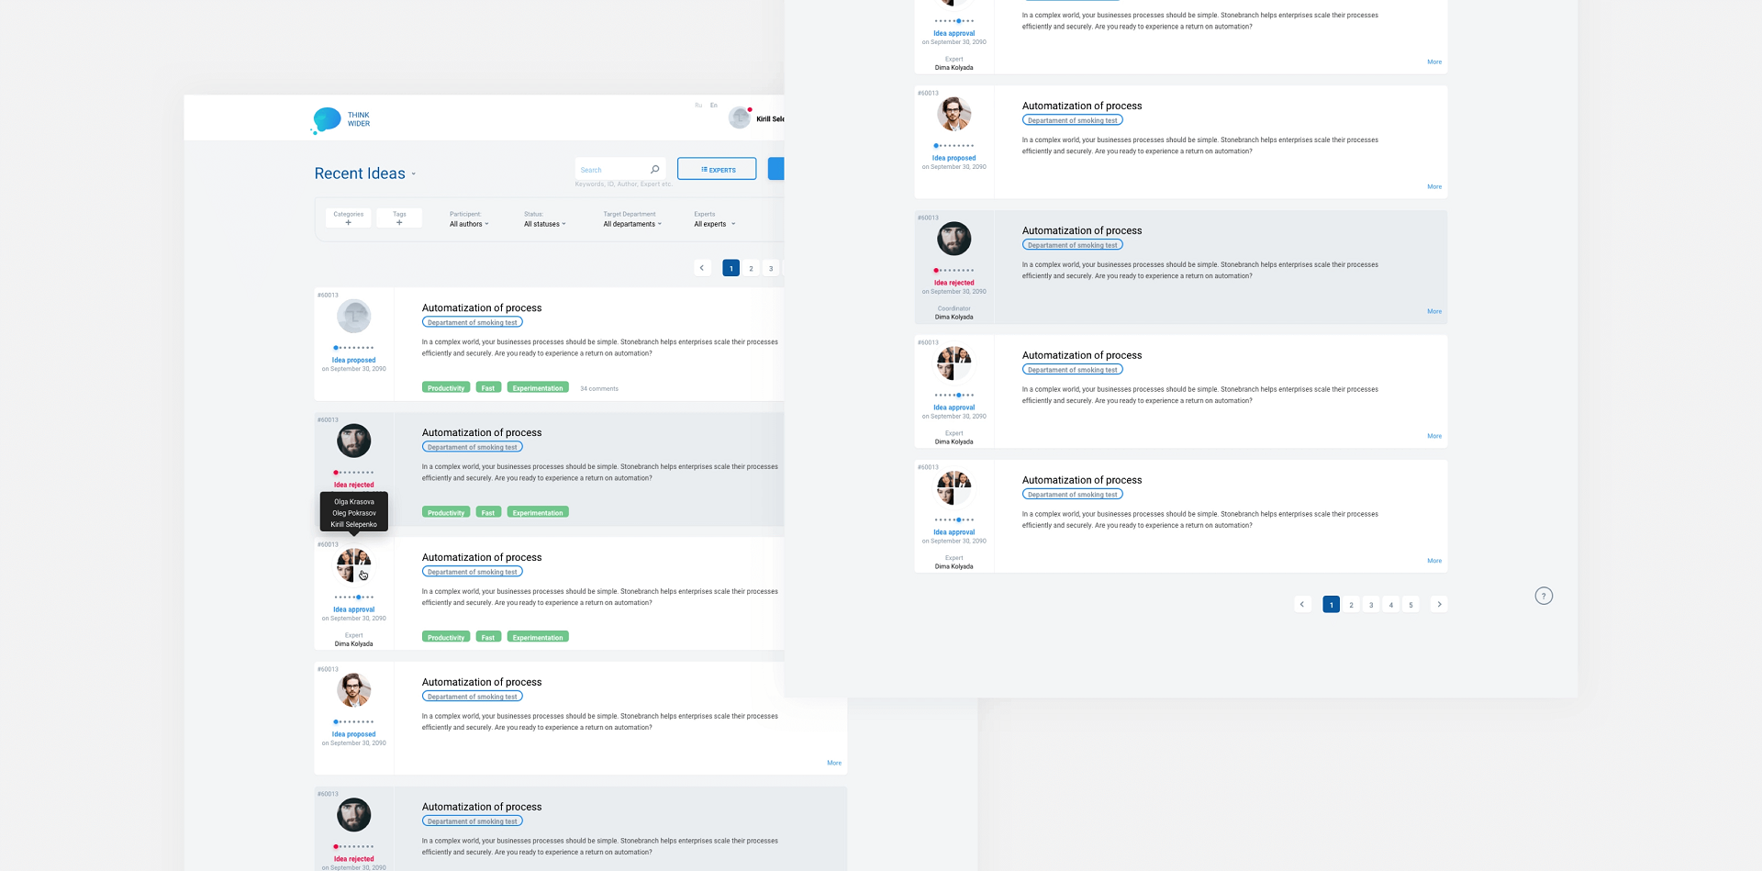Open the All authors participant dropdown
The image size is (1762, 871).
pyautogui.click(x=469, y=224)
